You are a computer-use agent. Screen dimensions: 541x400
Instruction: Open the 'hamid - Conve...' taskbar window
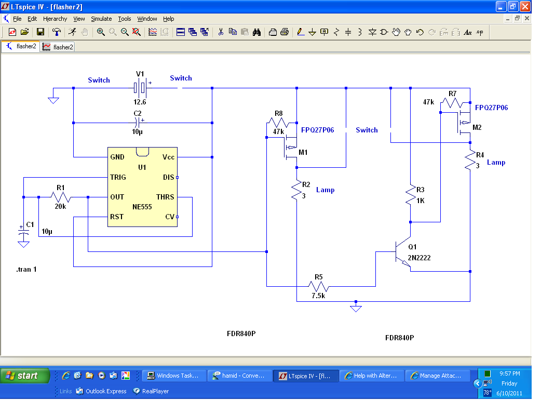click(240, 376)
